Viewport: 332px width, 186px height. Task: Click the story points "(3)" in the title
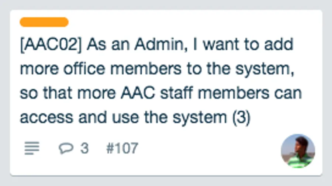tap(241, 117)
